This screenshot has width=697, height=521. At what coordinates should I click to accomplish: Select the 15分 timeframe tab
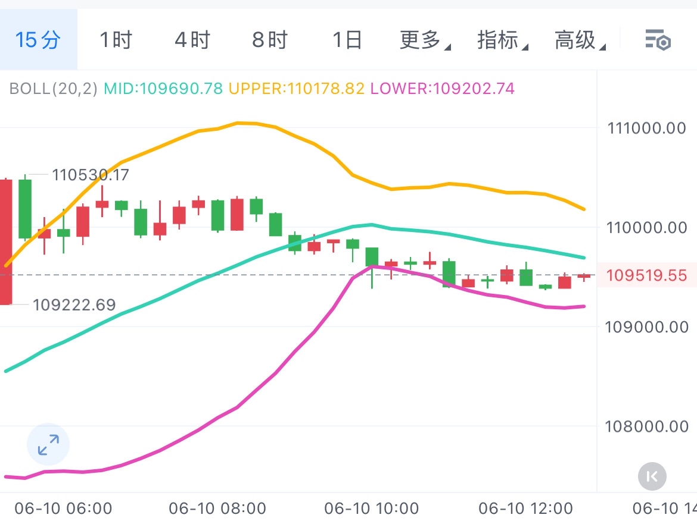pos(38,39)
